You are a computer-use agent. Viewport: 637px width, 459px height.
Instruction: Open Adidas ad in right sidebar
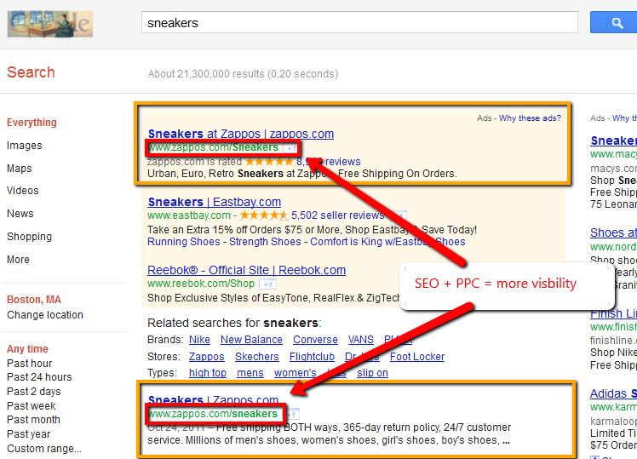[613, 393]
